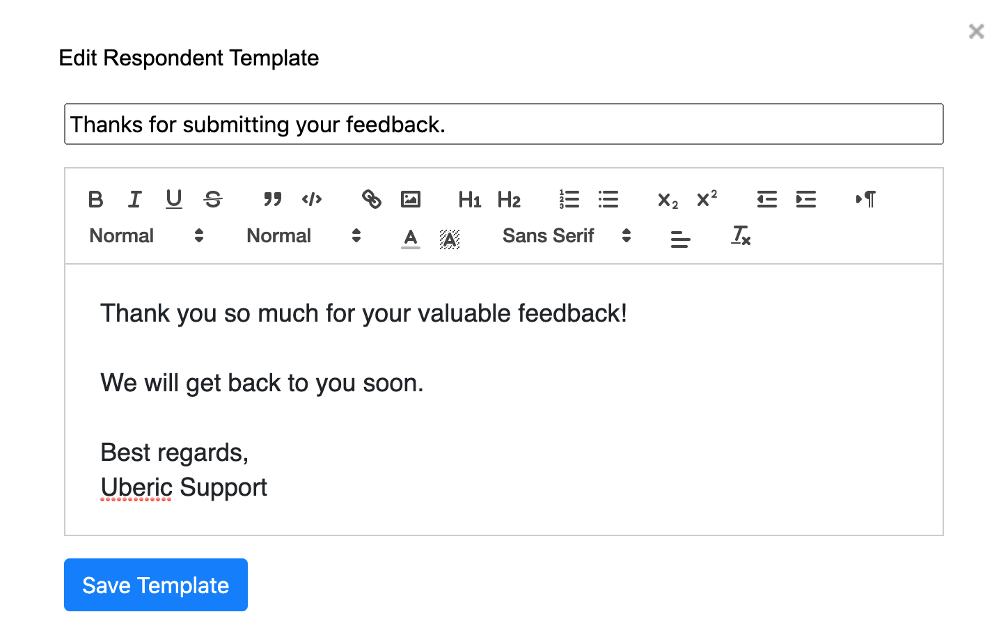
Task: Open the Sans Serif font dropdown
Action: (567, 236)
